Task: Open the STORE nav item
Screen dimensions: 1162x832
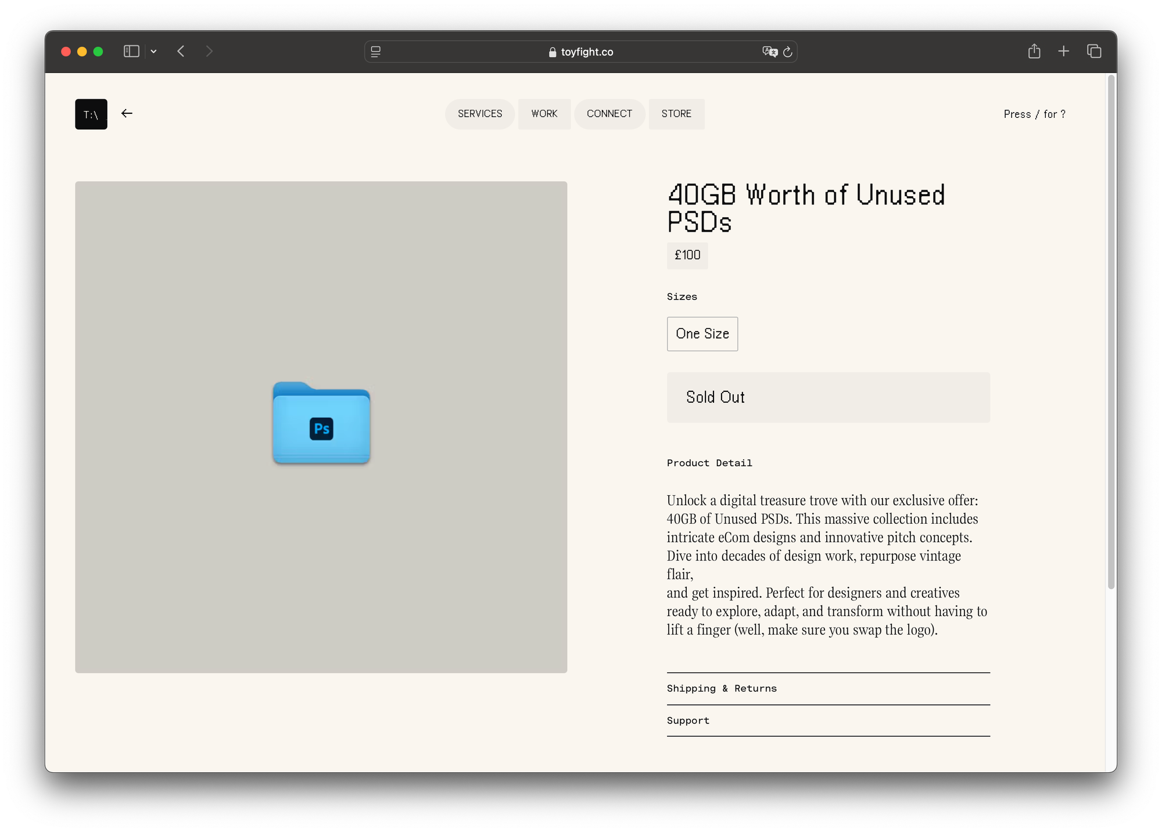Action: click(676, 114)
